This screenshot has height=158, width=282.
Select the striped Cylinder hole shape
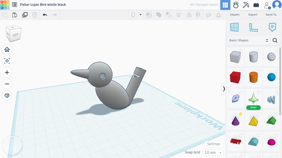[253, 57]
